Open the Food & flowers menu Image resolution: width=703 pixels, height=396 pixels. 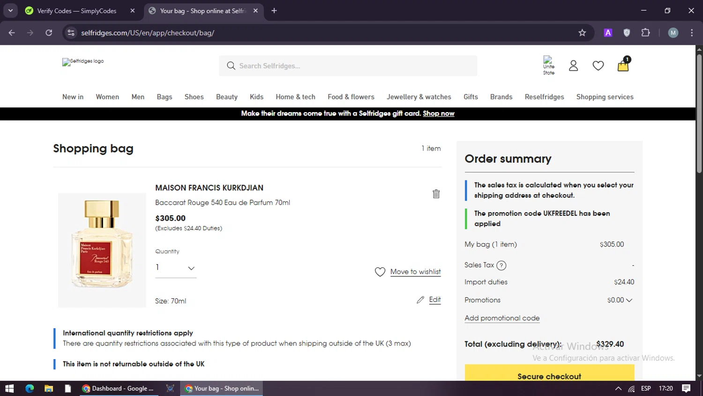351,97
